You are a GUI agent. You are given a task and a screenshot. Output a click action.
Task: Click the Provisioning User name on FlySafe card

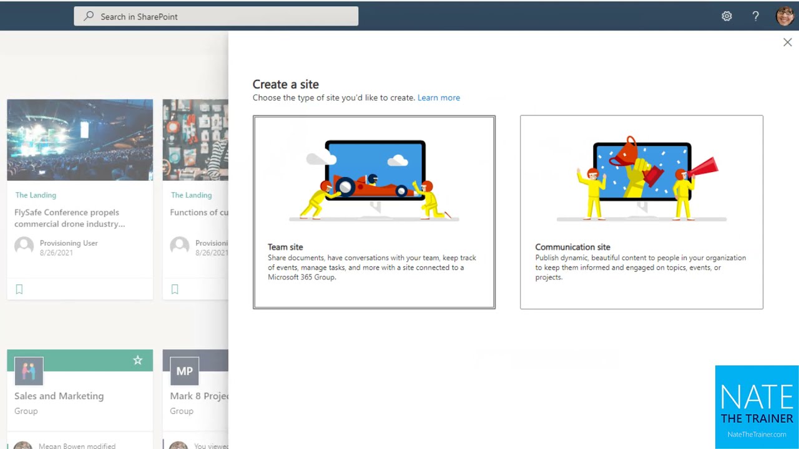point(69,243)
